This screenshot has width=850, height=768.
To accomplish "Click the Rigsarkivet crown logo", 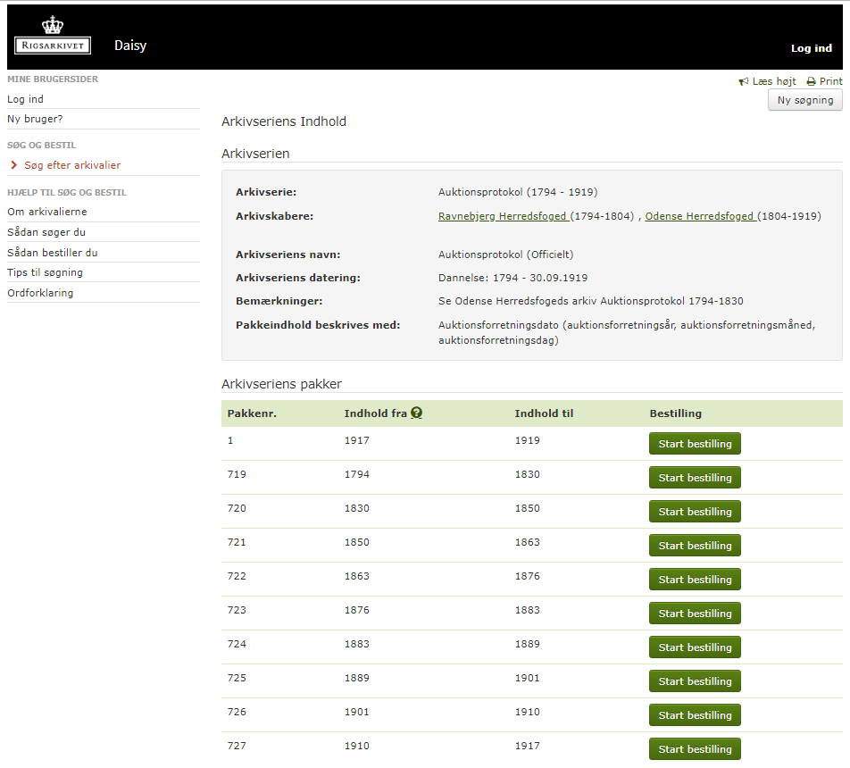I will (53, 35).
